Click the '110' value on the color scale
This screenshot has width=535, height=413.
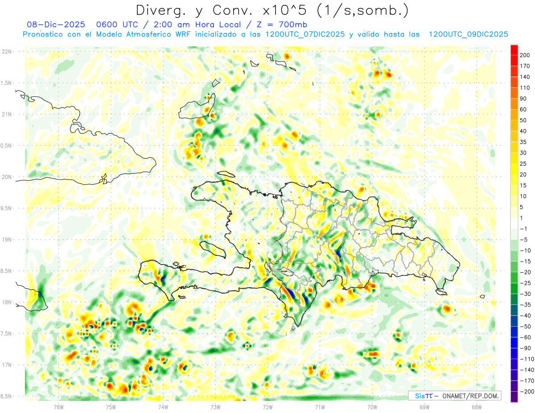[525, 88]
